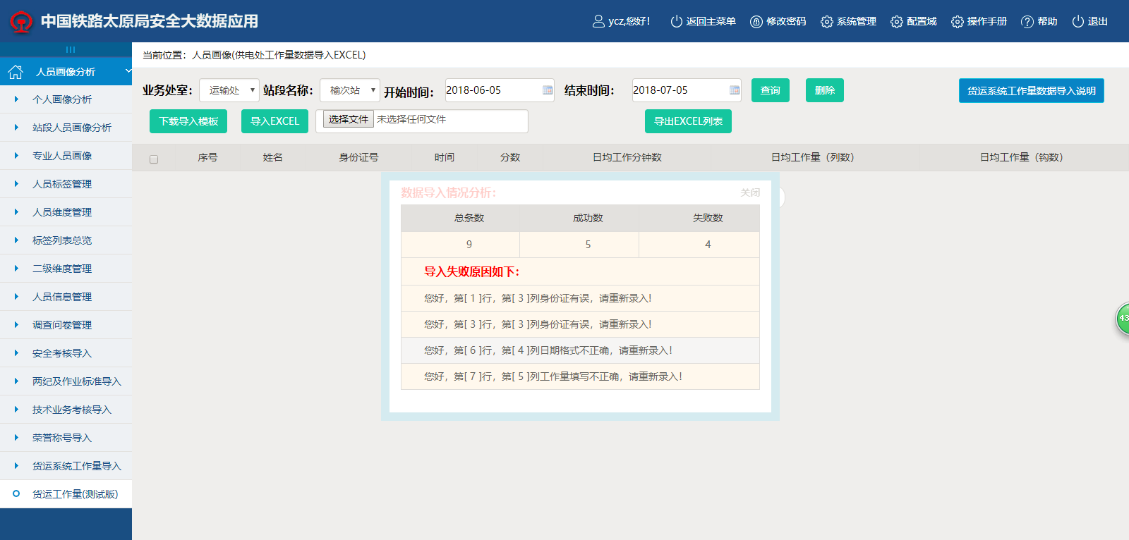Image resolution: width=1129 pixels, height=540 pixels.
Task: Click the gear icon for 操作手册
Action: coord(957,22)
